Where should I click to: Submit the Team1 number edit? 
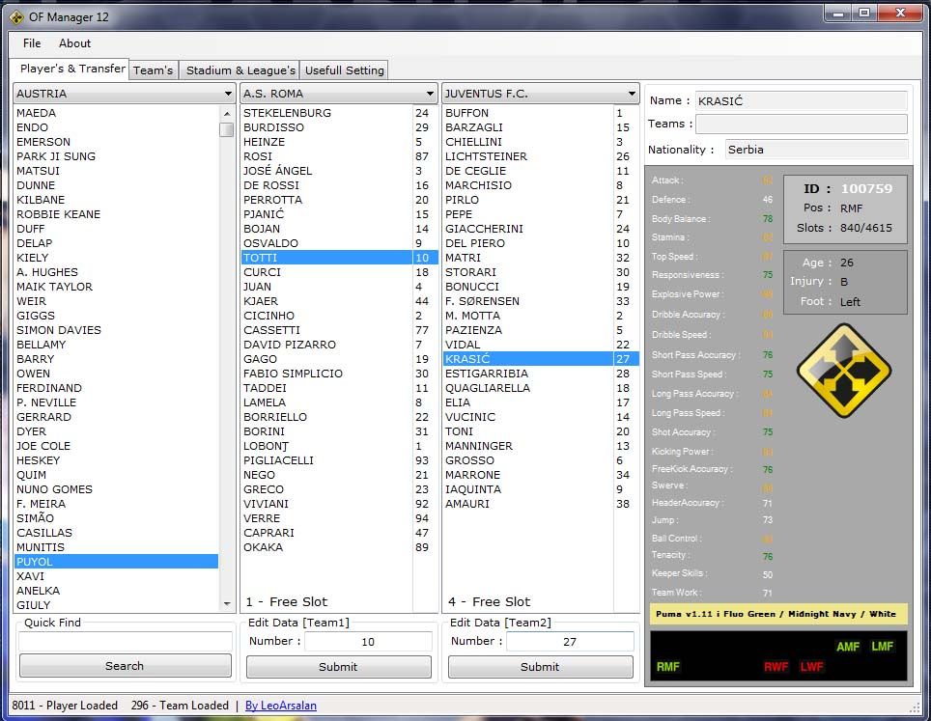coord(338,667)
